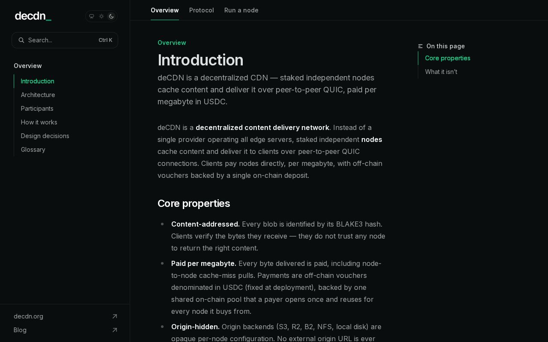The image size is (548, 342).
Task: Open the decdn.org external link
Action: pos(66,316)
